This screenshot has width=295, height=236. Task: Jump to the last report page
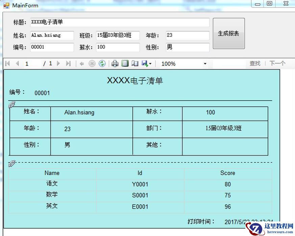[68, 63]
